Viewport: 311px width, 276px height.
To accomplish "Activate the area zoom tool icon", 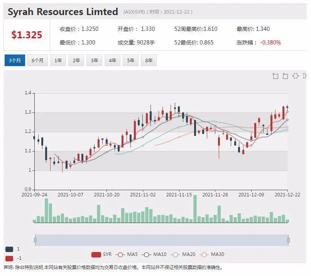I will [x=275, y=76].
